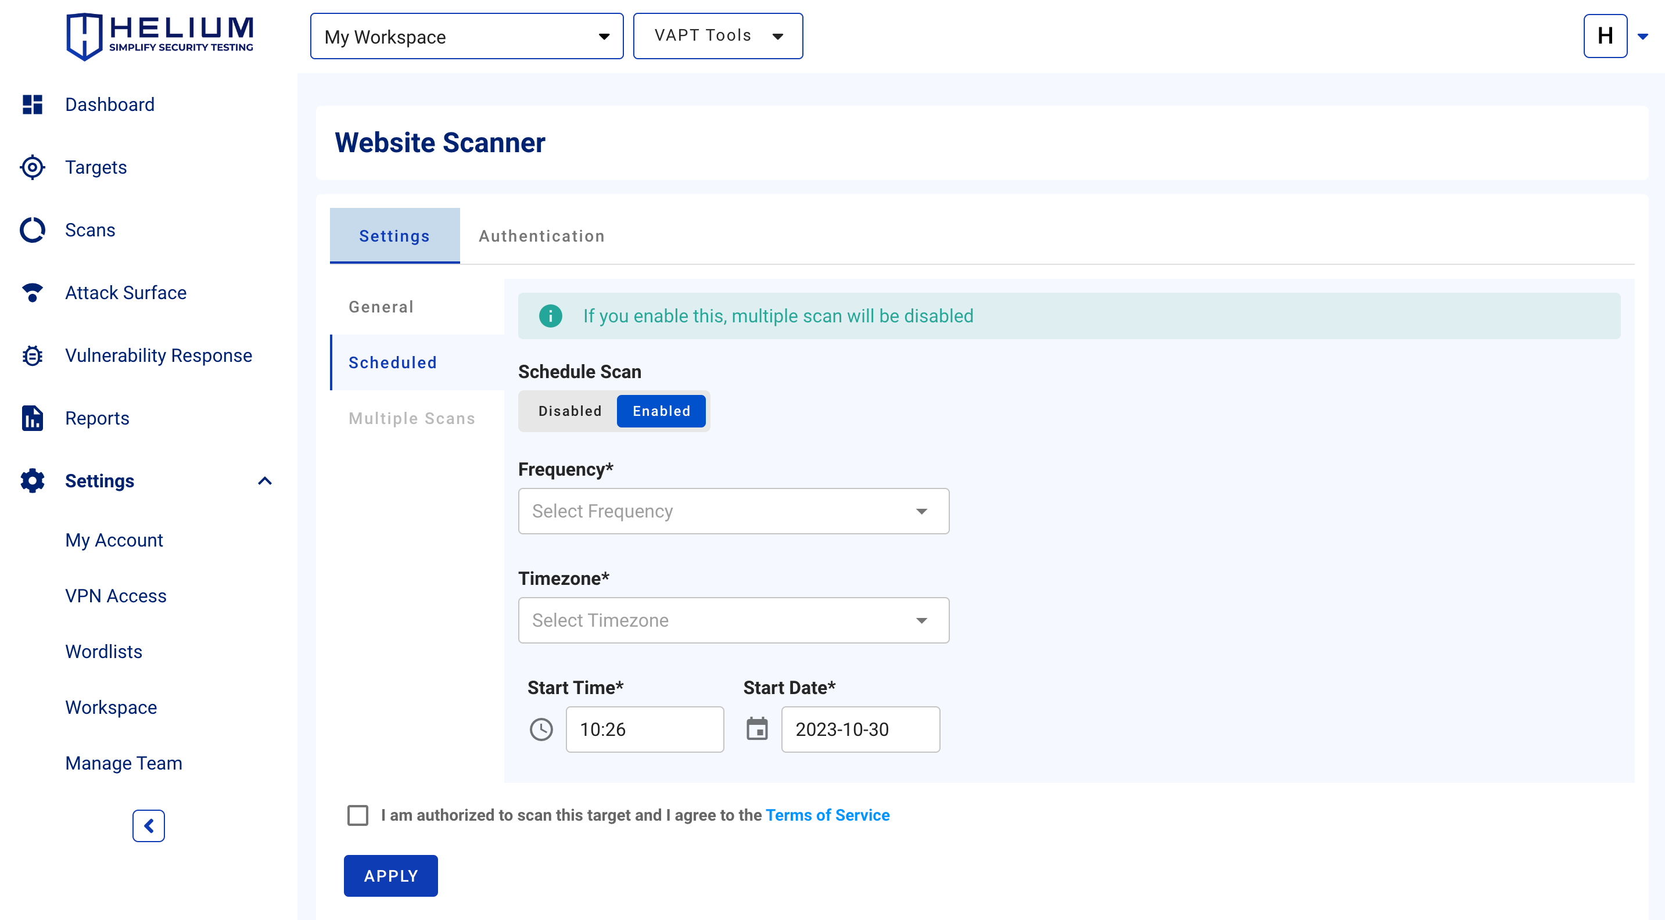The height and width of the screenshot is (920, 1665).
Task: Switch to the Authentication tab
Action: point(541,236)
